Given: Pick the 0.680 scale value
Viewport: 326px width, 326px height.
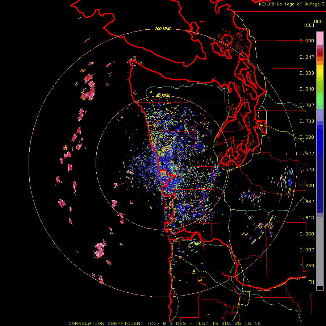Looking at the screenshot, I should pyautogui.click(x=307, y=137).
